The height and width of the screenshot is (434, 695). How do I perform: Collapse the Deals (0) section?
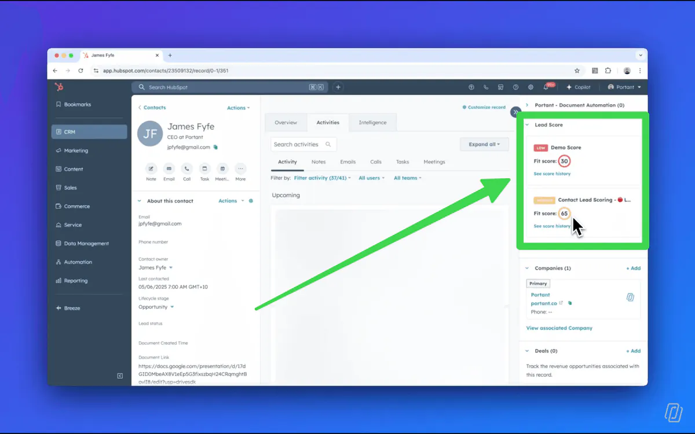click(527, 351)
